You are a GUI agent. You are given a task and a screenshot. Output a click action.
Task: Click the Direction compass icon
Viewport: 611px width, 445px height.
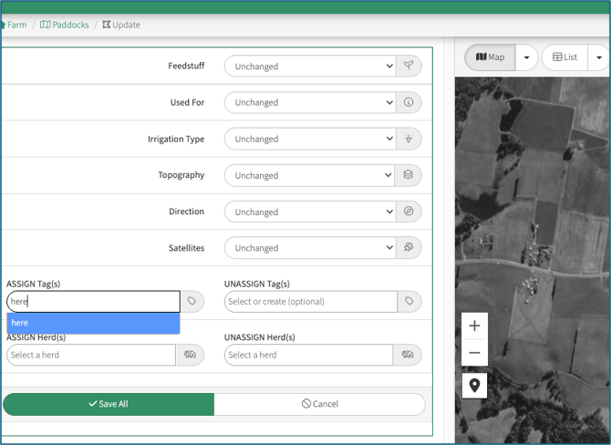[409, 212]
